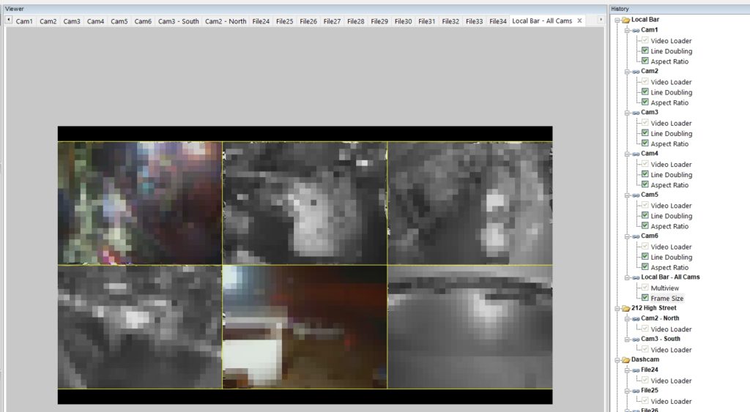The height and width of the screenshot is (412, 750).
Task: Open the File34 viewer tab
Action: (498, 21)
